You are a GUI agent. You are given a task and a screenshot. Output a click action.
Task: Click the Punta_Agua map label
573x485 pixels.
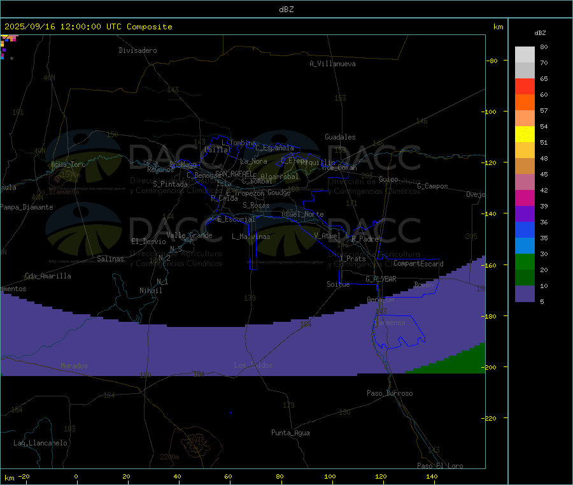(x=290, y=433)
